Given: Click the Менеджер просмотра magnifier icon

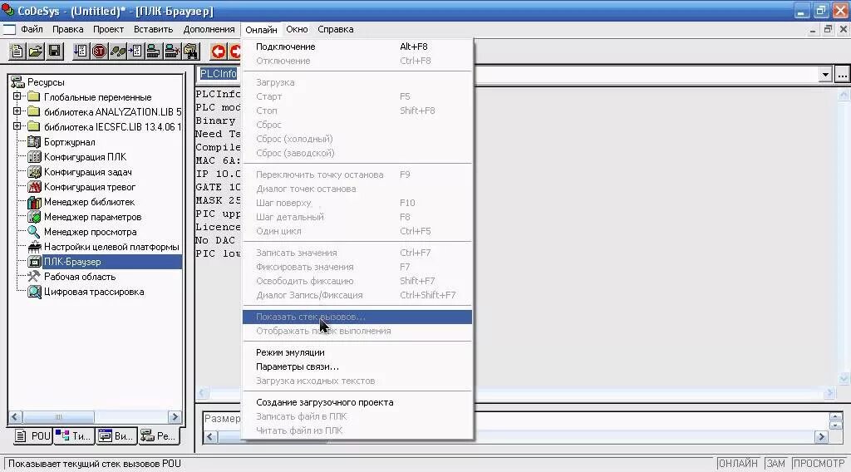Looking at the screenshot, I should (34, 232).
